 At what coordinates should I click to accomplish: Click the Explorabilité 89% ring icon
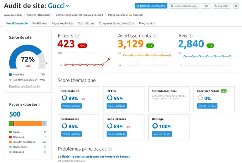[x=64, y=98]
